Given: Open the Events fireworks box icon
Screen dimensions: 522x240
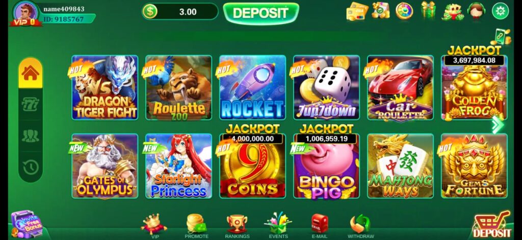Looking at the screenshot, I should pos(278,223).
